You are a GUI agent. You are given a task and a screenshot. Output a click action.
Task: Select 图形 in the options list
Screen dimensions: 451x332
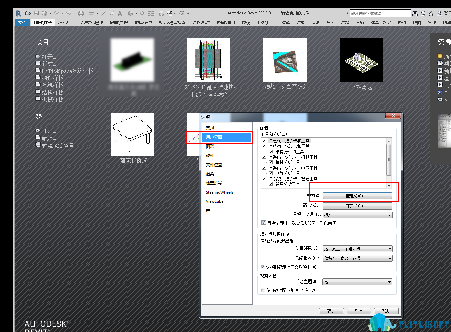click(210, 147)
